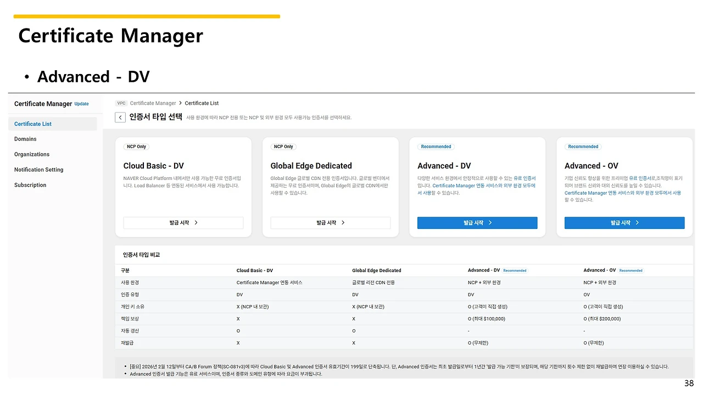
Task: Start issuance for Cloud Basic - DV
Action: pos(183,223)
